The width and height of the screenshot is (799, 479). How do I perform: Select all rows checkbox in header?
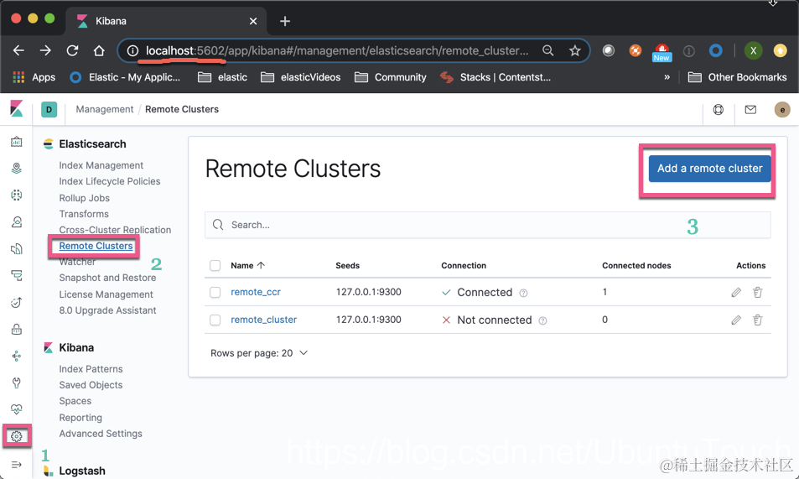coord(215,265)
